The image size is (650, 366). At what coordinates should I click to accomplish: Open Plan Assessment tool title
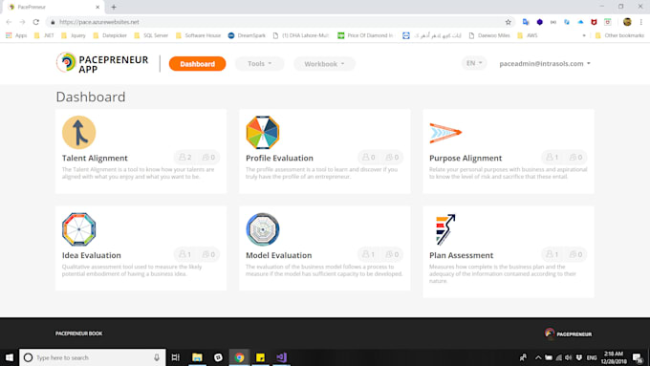462,255
